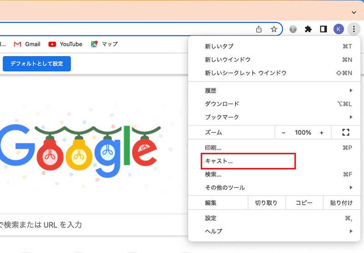This screenshot has height=253, width=364.
Task: Bookmark this page with the star icon
Action: [x=274, y=29]
